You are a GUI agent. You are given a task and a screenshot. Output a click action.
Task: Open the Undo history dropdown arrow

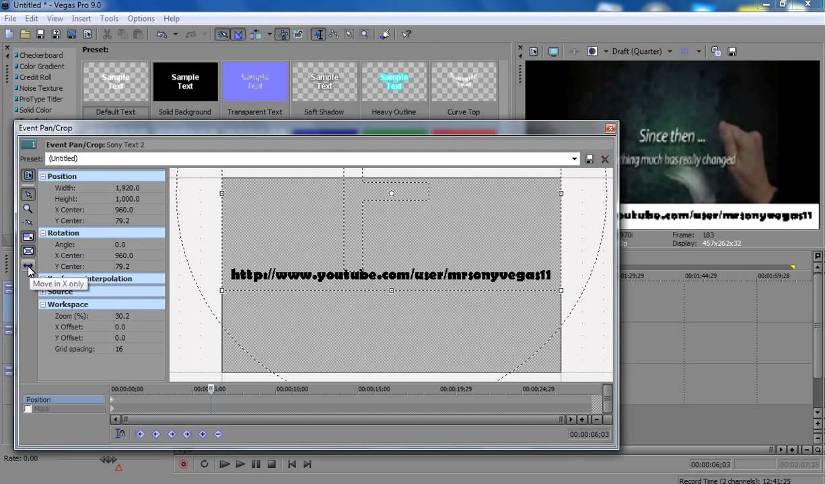click(175, 34)
